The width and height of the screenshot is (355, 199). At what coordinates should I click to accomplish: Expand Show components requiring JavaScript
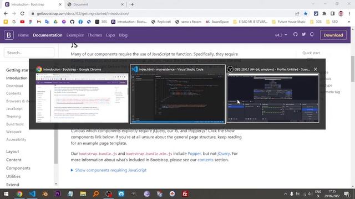pyautogui.click(x=109, y=170)
